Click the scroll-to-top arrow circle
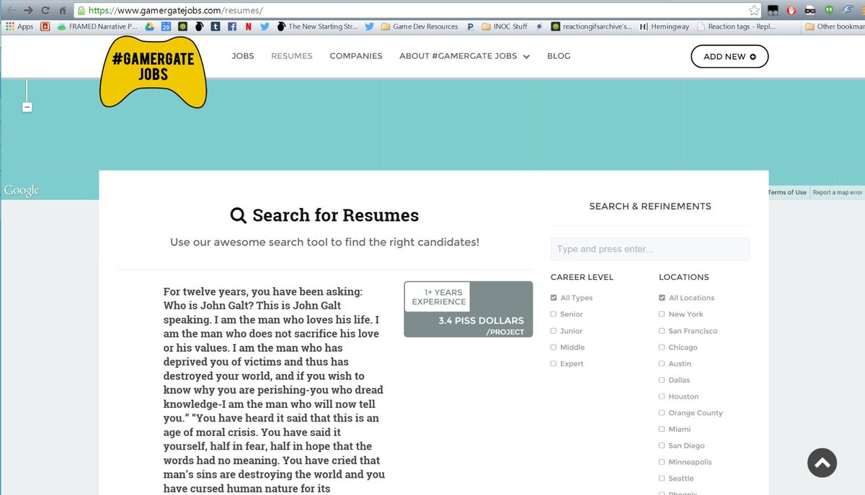Image resolution: width=865 pixels, height=495 pixels. [822, 463]
